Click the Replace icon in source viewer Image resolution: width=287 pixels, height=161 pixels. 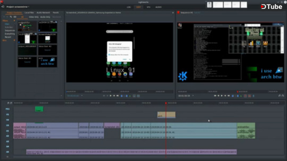pyautogui.click(x=139, y=96)
